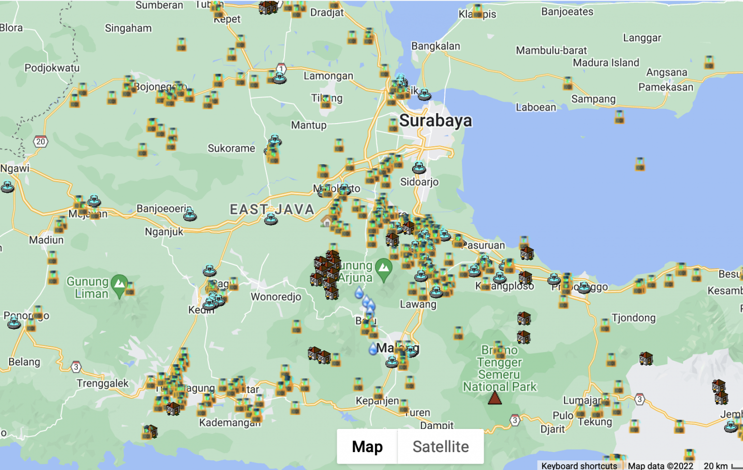Screen dimensions: 743x470
Task: Click the red volcano triangle at Semeru
Action: [494, 399]
